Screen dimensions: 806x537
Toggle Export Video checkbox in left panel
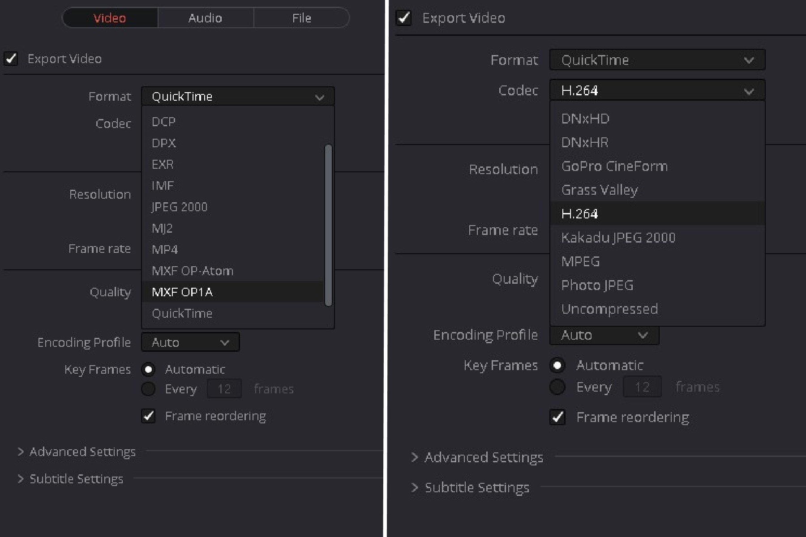pyautogui.click(x=11, y=59)
